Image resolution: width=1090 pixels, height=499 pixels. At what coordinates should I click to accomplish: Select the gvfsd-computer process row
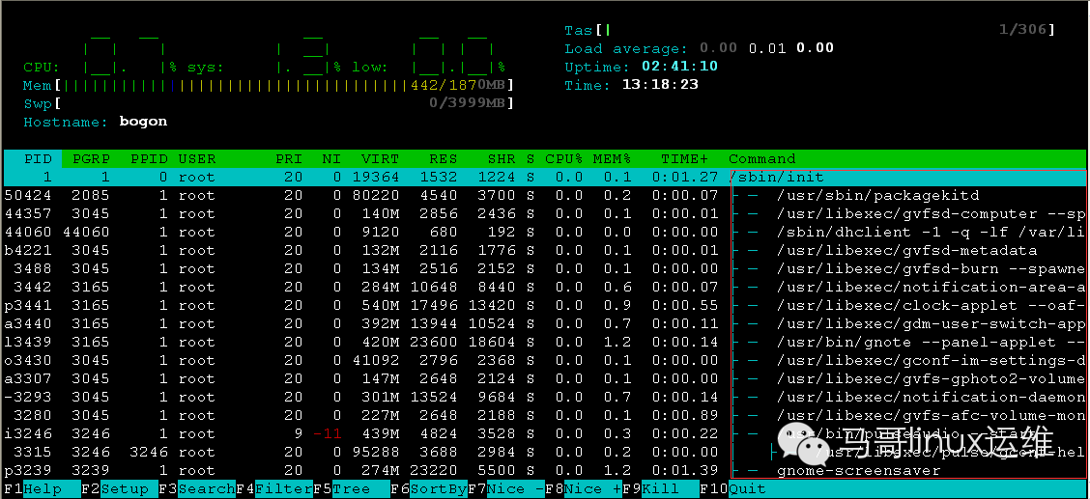[x=545, y=213]
